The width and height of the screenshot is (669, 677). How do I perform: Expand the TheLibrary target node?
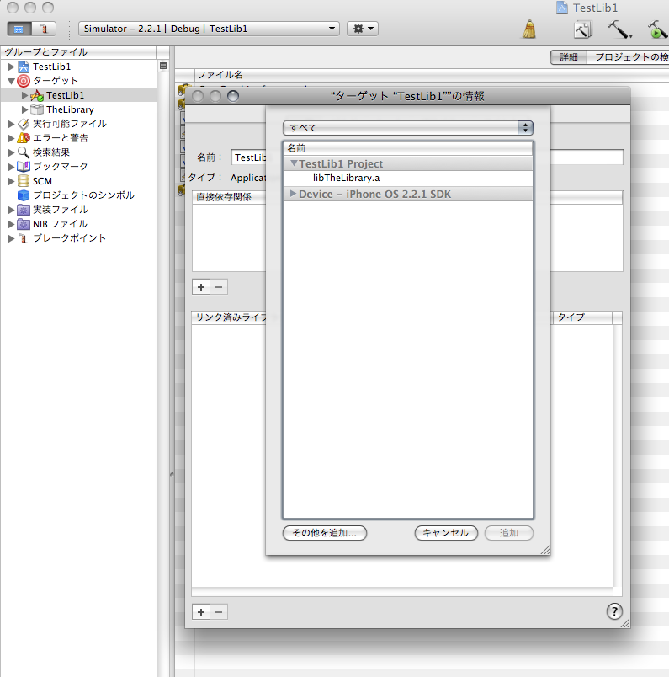[x=25, y=109]
